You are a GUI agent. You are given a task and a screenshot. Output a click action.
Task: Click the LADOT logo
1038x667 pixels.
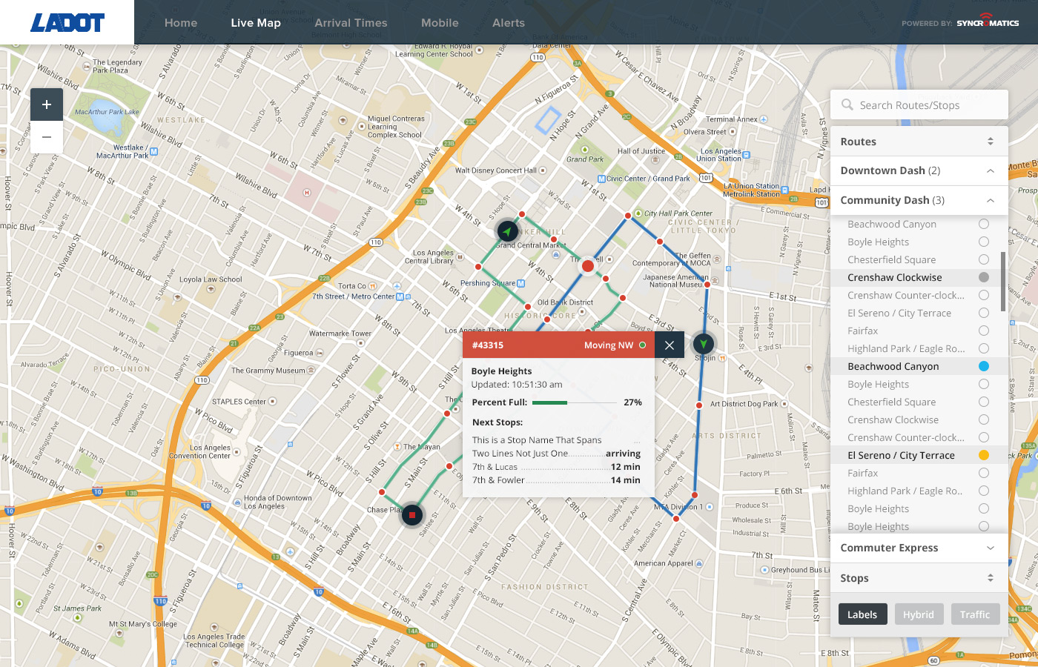click(67, 23)
